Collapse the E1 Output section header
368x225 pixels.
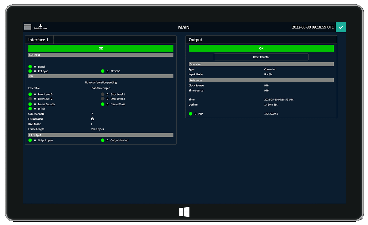coord(101,135)
